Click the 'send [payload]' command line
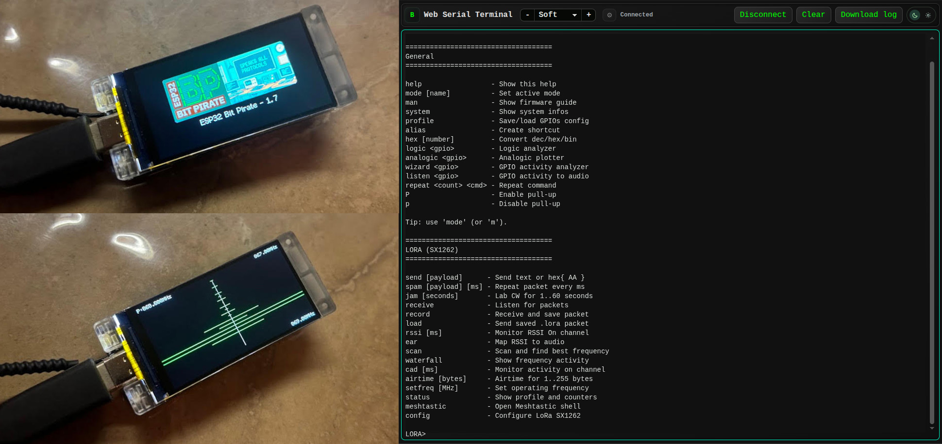 495,278
